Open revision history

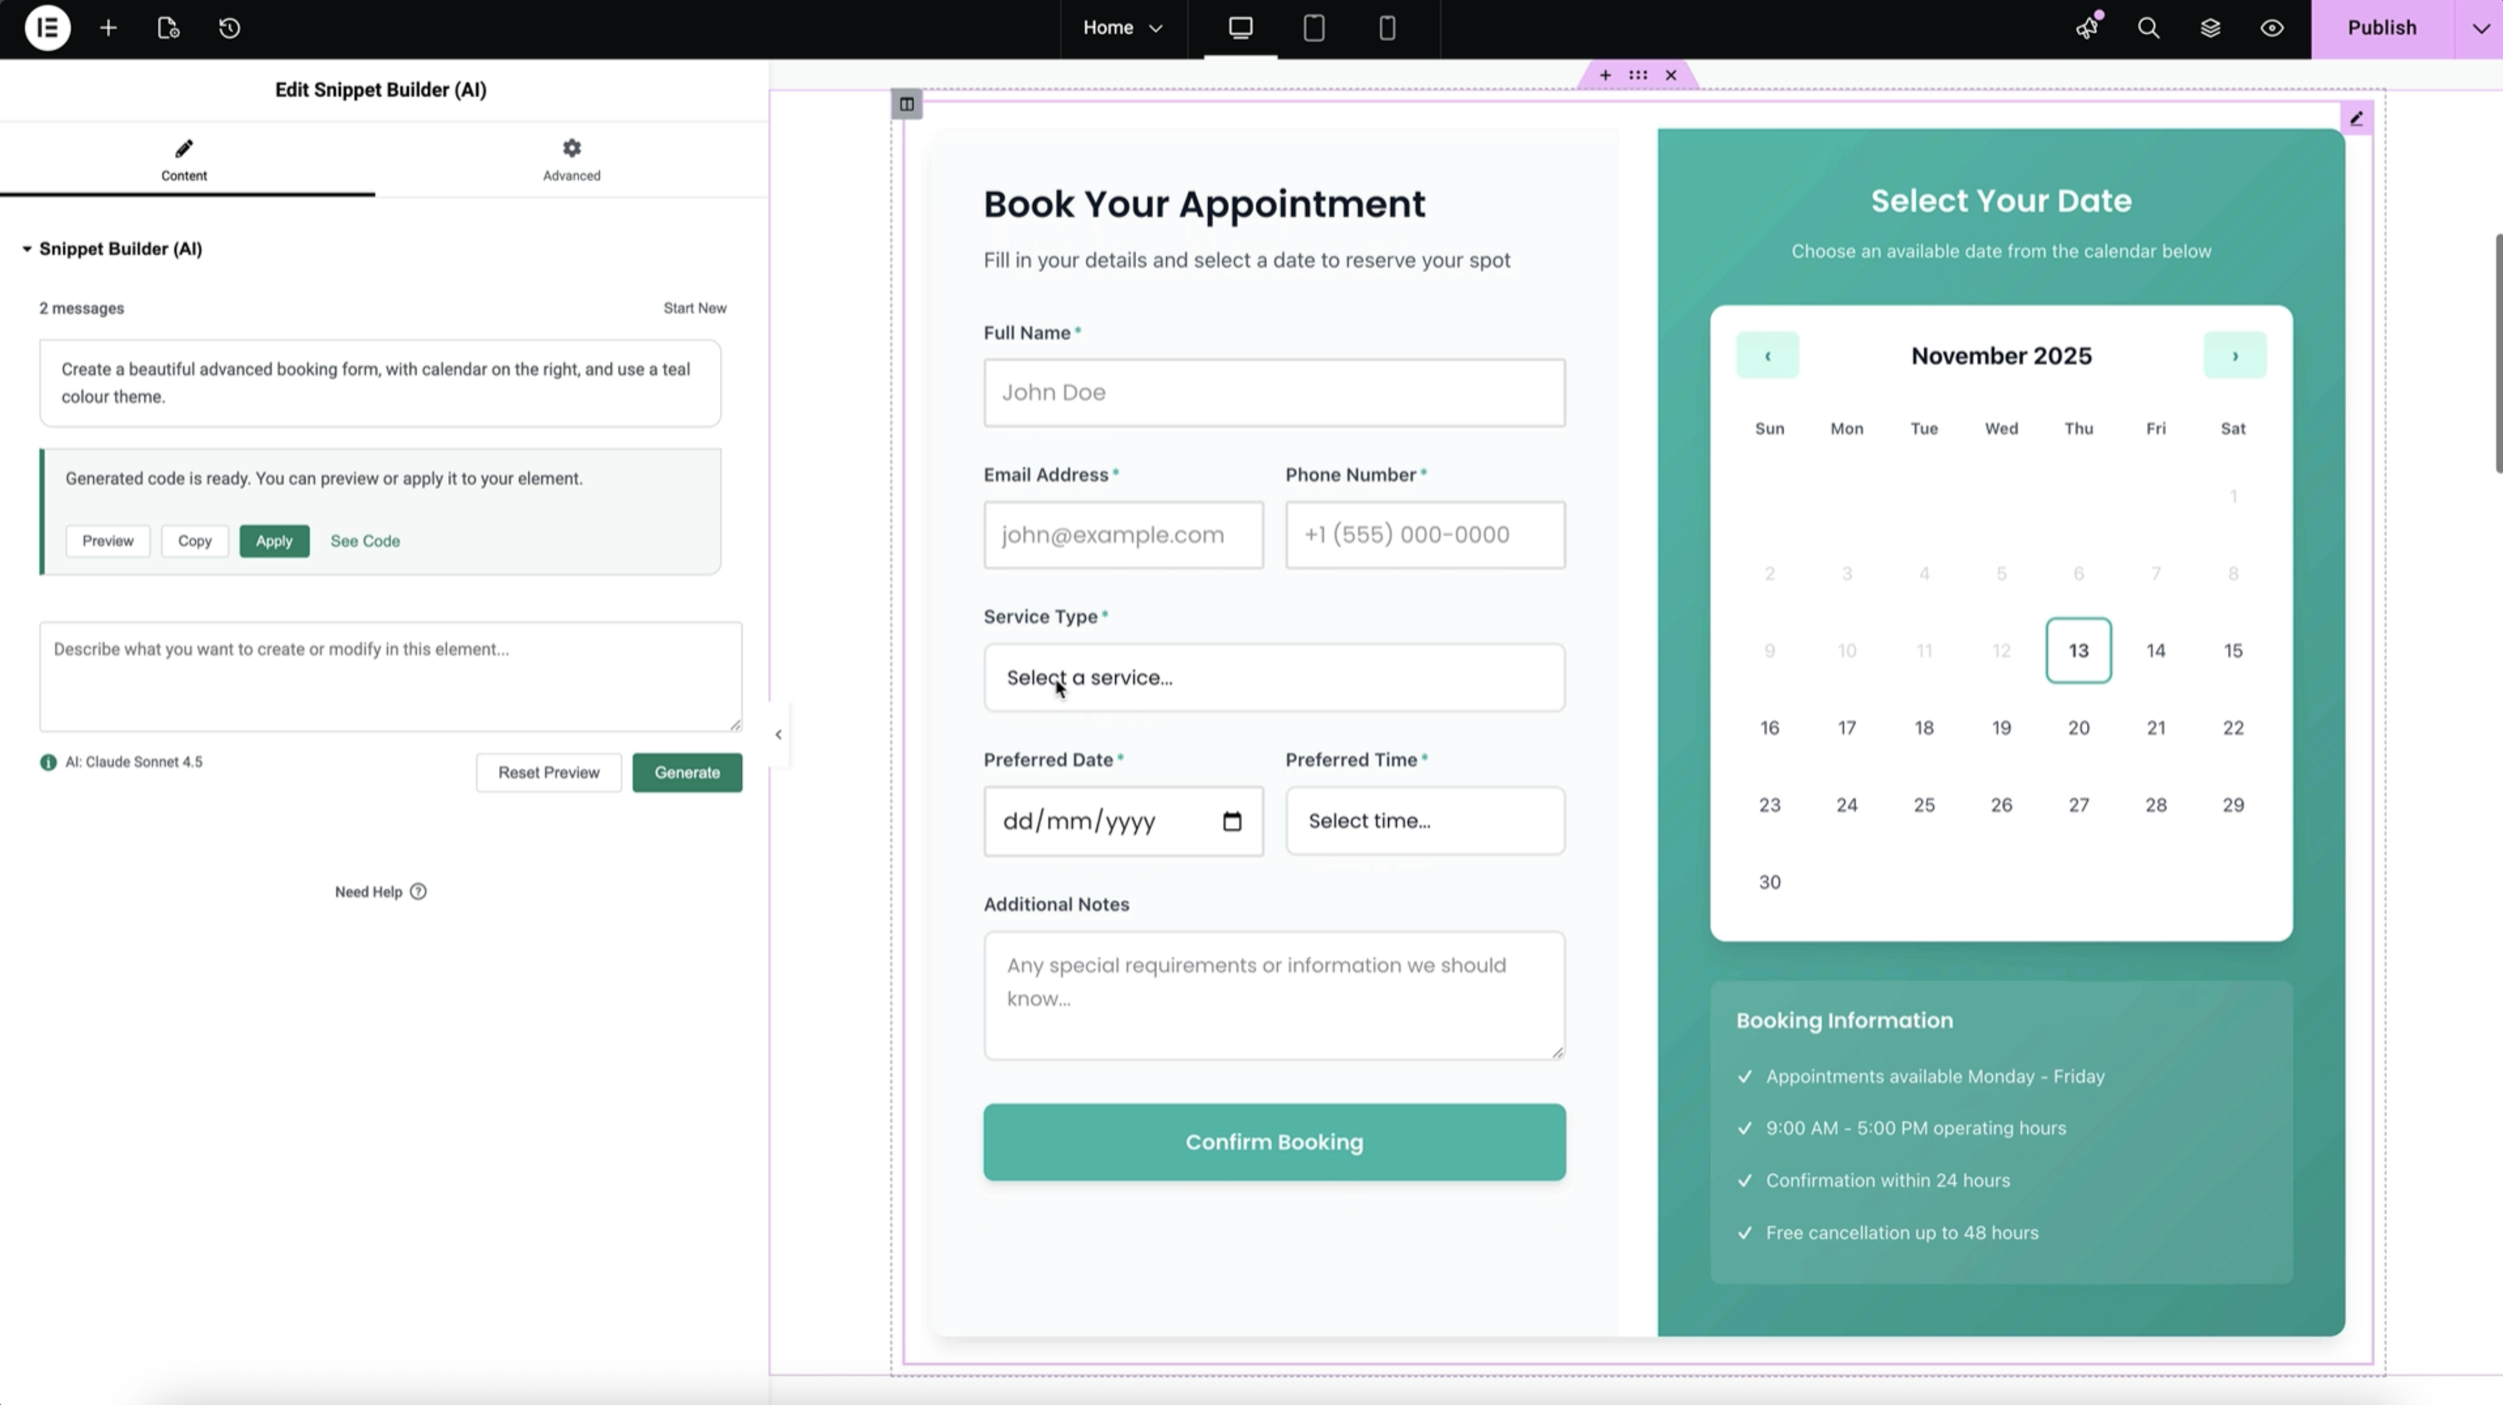tap(230, 28)
